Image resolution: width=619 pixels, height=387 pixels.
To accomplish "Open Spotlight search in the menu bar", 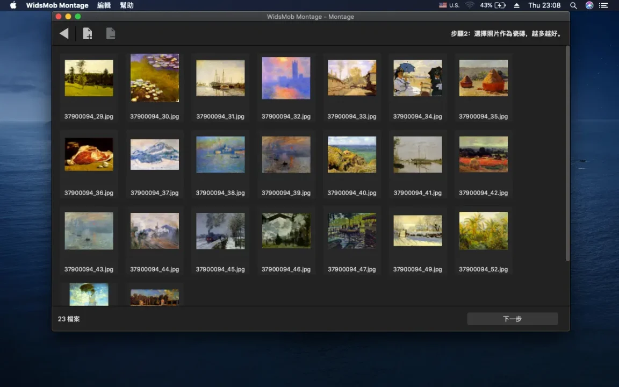I will pos(573,5).
